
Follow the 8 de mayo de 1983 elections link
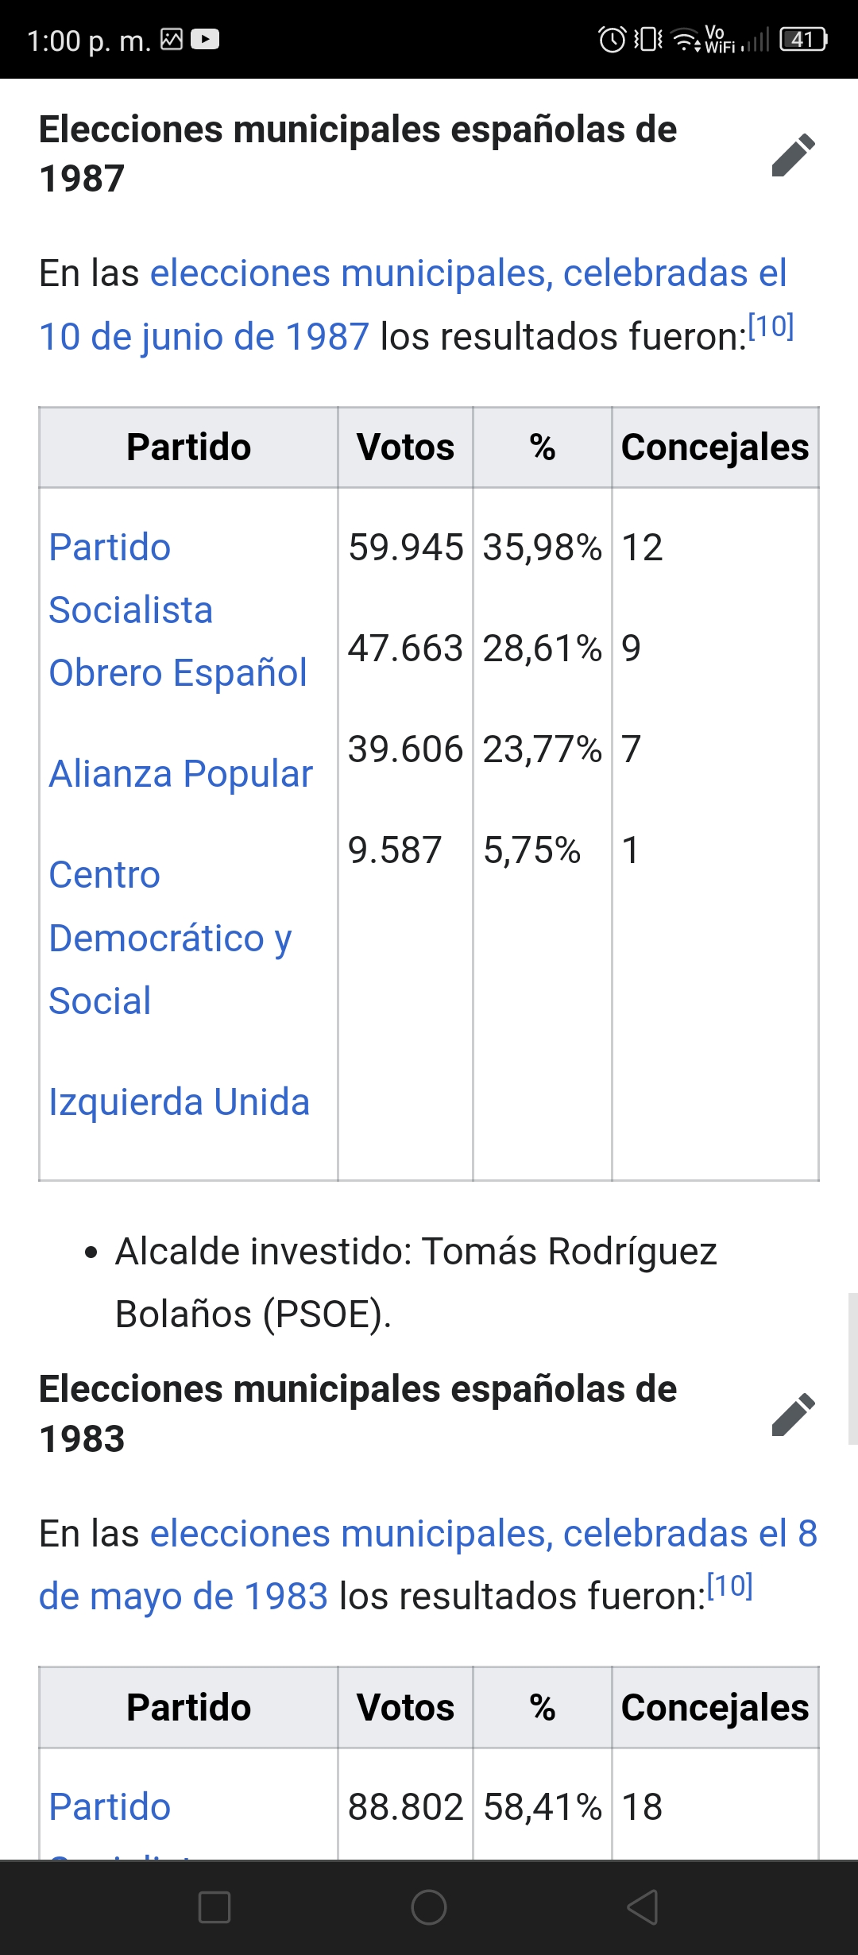click(428, 1564)
